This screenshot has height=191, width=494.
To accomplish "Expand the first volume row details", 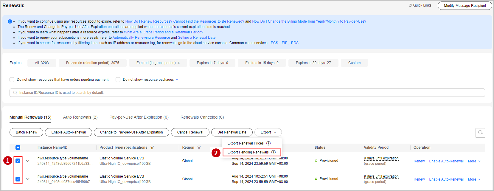I will [28, 161].
